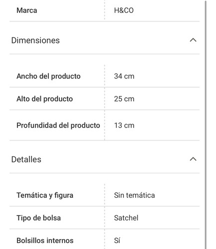
Task: Click the Sin temática value
Action: (134, 195)
